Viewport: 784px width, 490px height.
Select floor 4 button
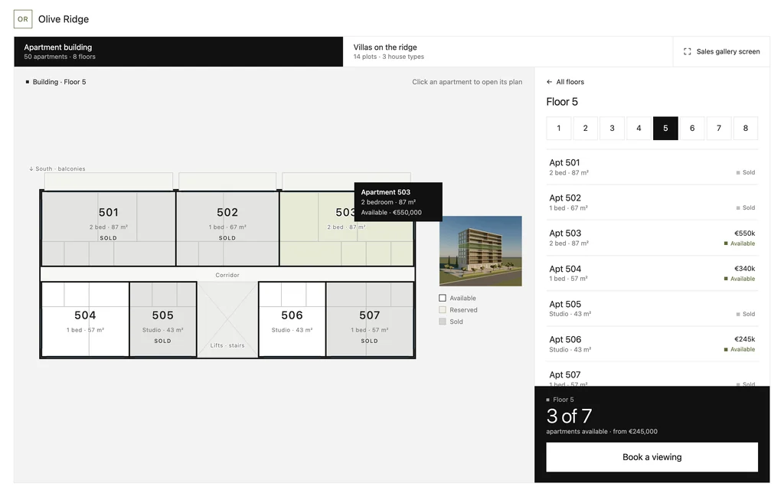(639, 129)
